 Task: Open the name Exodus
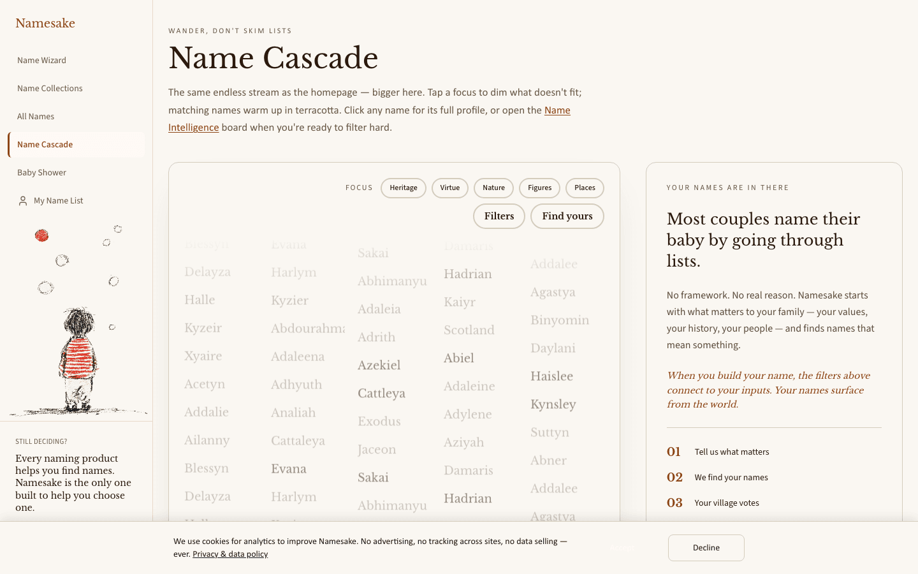tap(379, 422)
